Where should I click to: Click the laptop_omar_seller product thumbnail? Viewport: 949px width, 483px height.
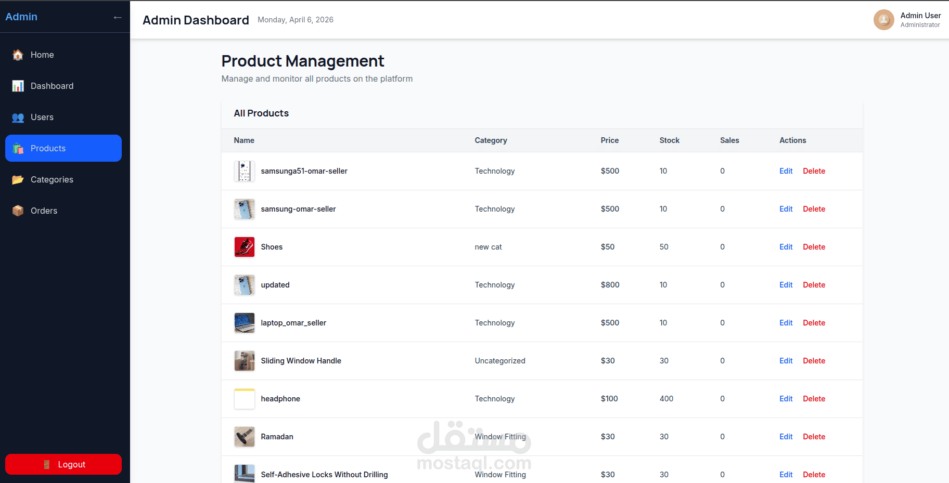245,323
